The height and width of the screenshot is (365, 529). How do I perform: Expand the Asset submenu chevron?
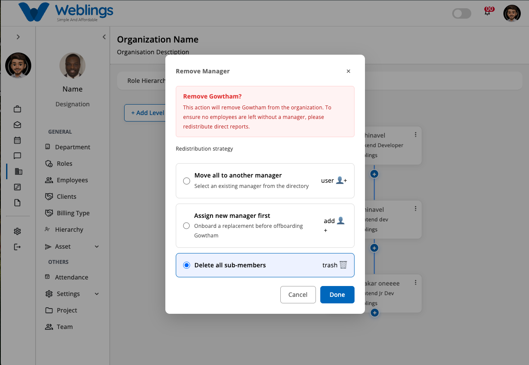(97, 247)
